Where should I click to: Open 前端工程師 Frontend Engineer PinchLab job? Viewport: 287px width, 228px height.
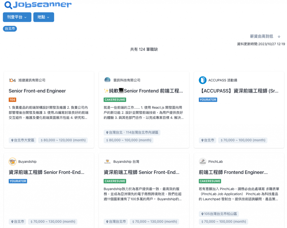pyautogui.click(x=233, y=172)
